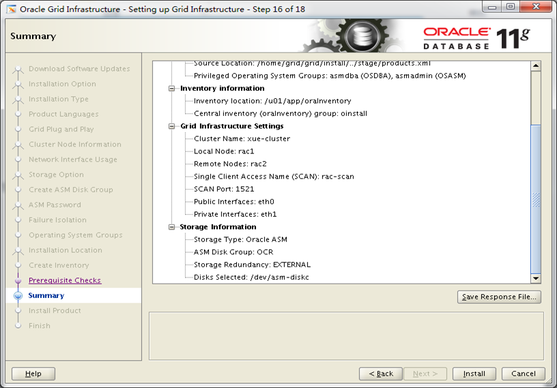Click the empty message box below the summary
Image resolution: width=557 pixels, height=388 pixels.
346,335
